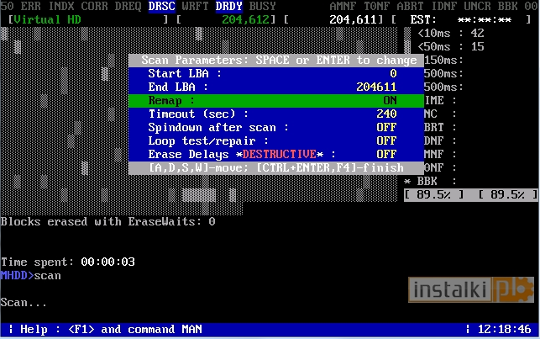
Task: Toggle Spindown after scan OFF value
Action: coord(386,127)
